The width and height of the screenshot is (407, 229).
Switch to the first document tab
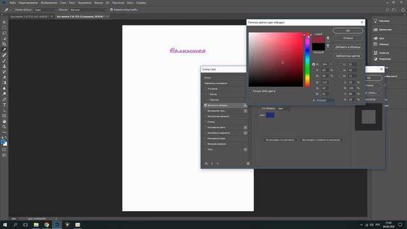[x=29, y=17]
